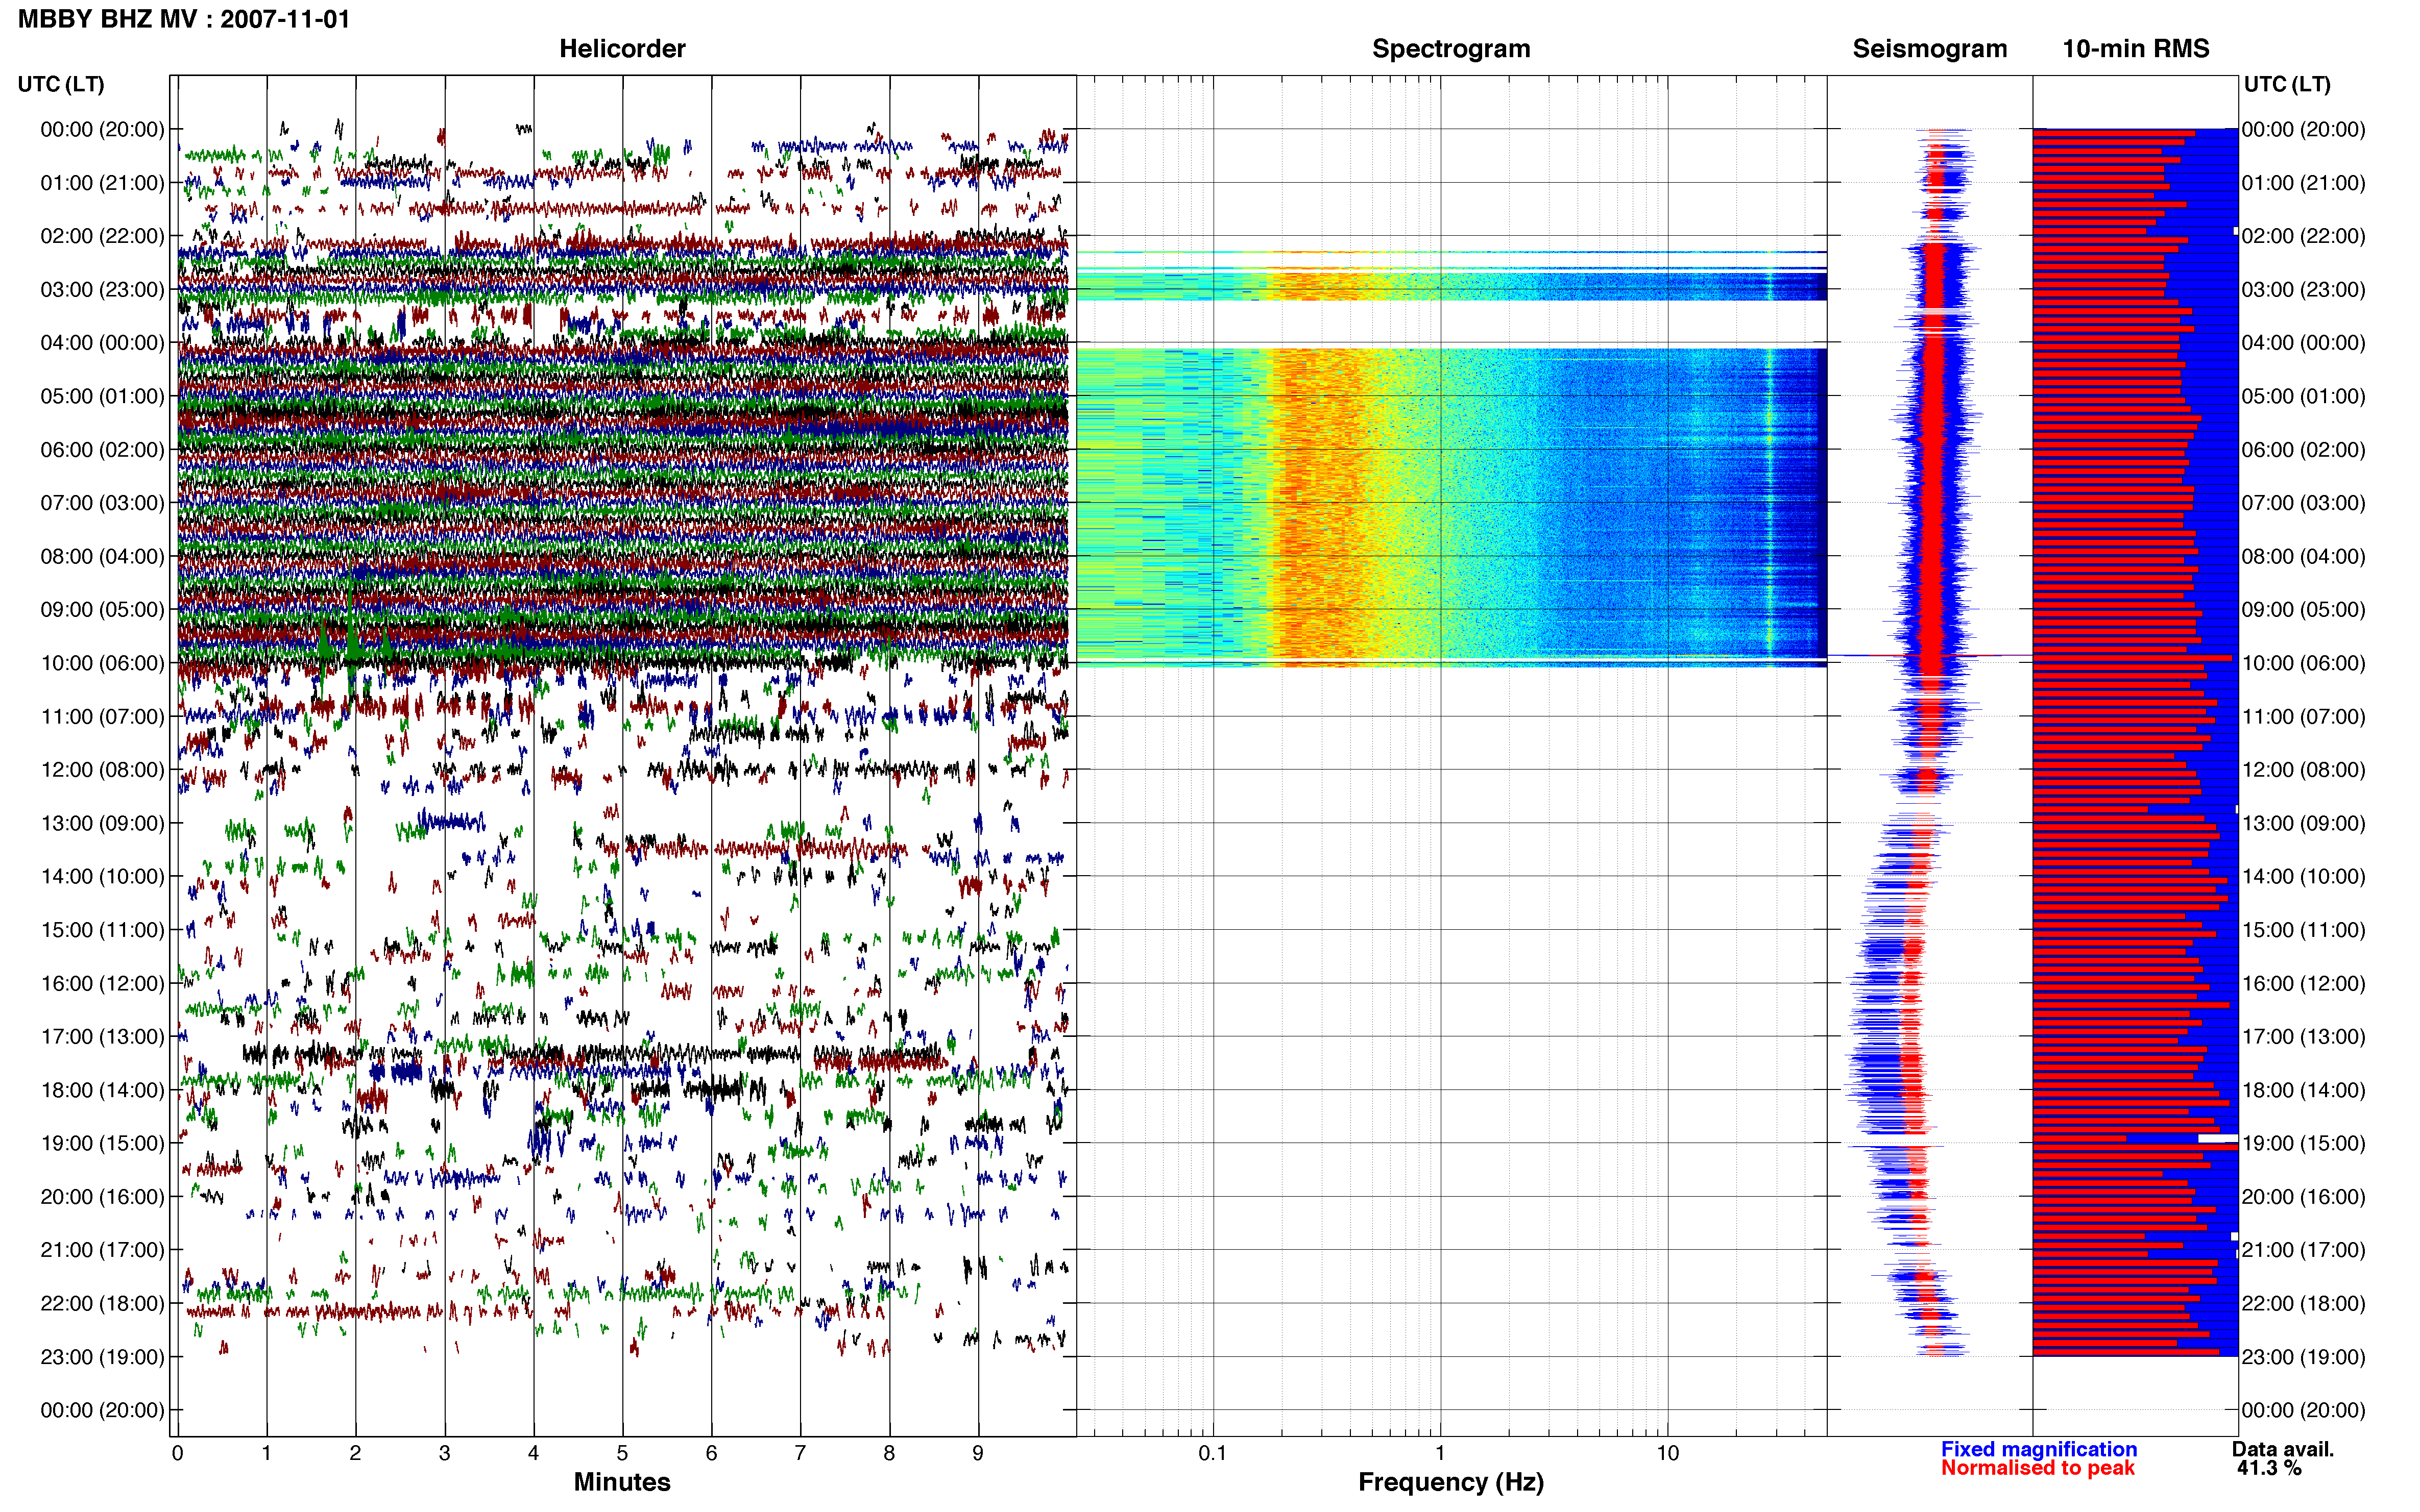Click left axis label 14:00 (10:00)
The image size is (2420, 1512).
click(x=103, y=877)
